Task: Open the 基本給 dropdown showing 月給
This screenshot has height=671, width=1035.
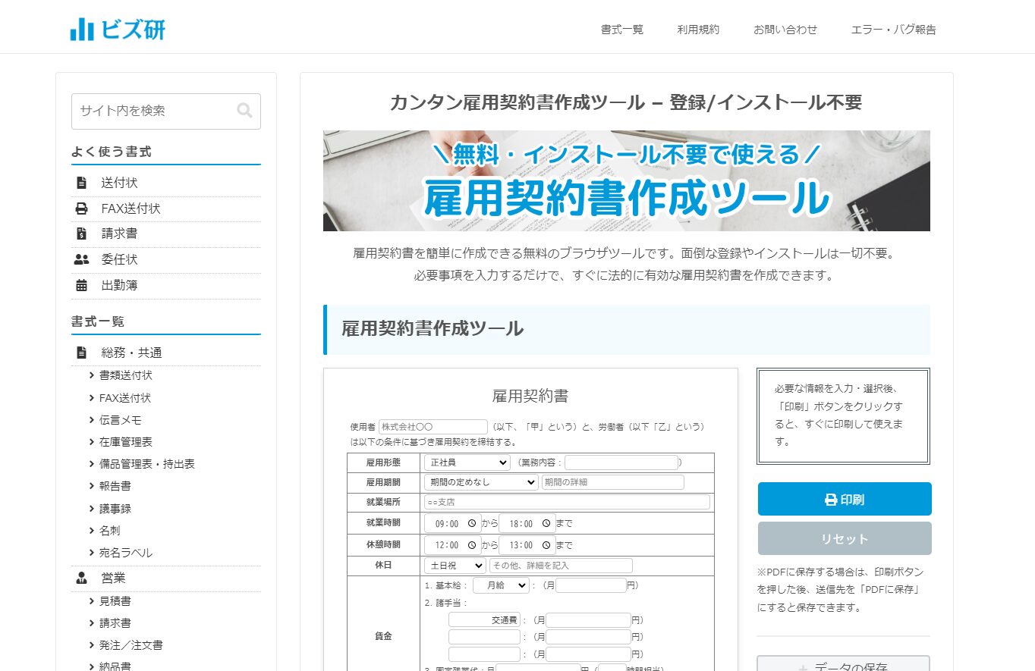Action: click(x=501, y=585)
